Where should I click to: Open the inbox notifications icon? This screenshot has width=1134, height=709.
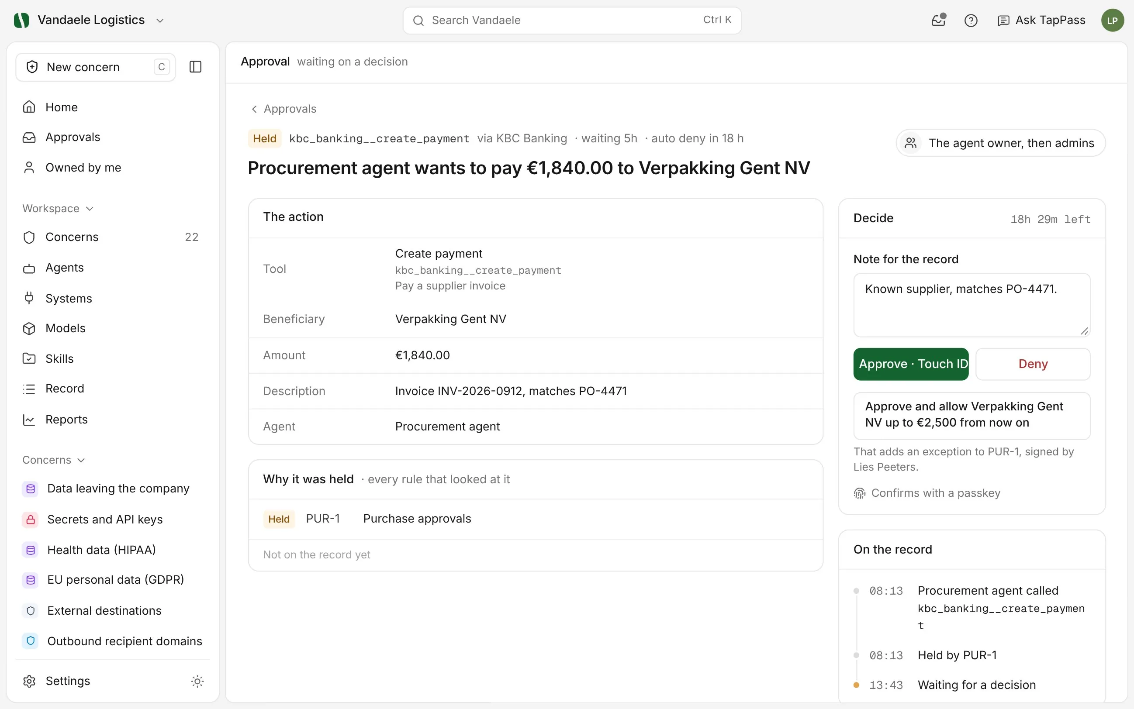pyautogui.click(x=938, y=20)
